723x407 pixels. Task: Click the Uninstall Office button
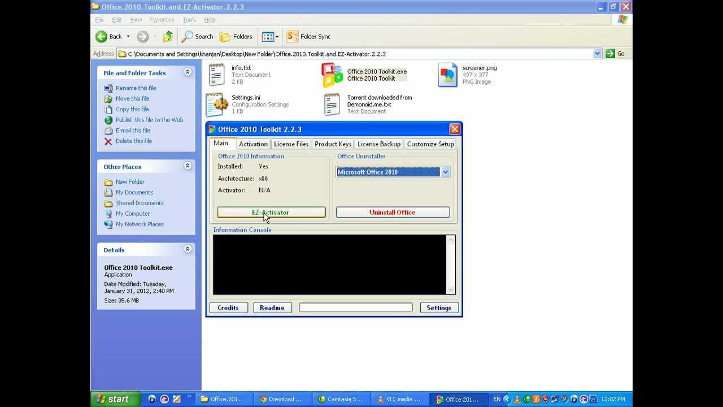[393, 213]
